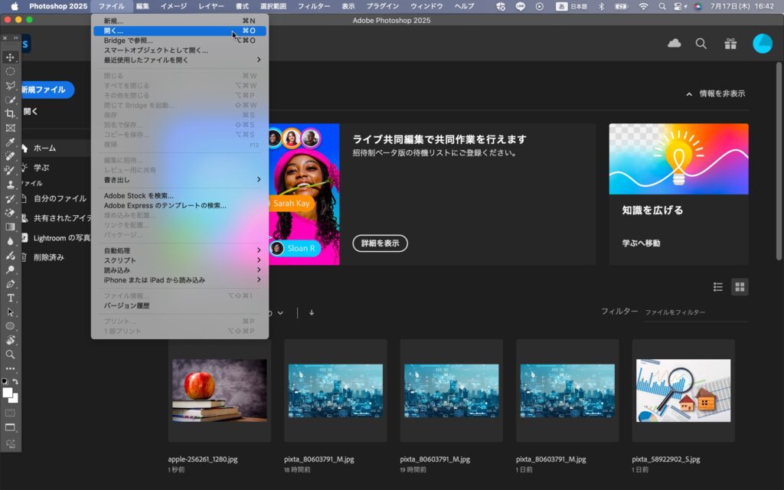The image size is (784, 490).
Task: Select the Zoom magnifier tool
Action: coord(10,354)
